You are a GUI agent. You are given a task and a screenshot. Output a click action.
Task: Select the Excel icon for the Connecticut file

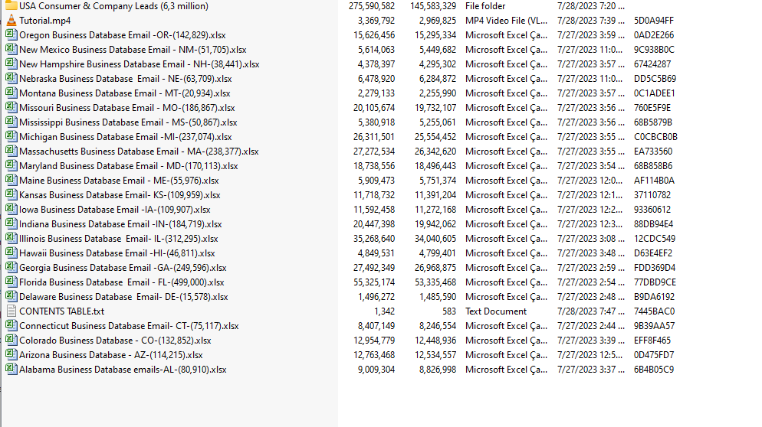11,326
